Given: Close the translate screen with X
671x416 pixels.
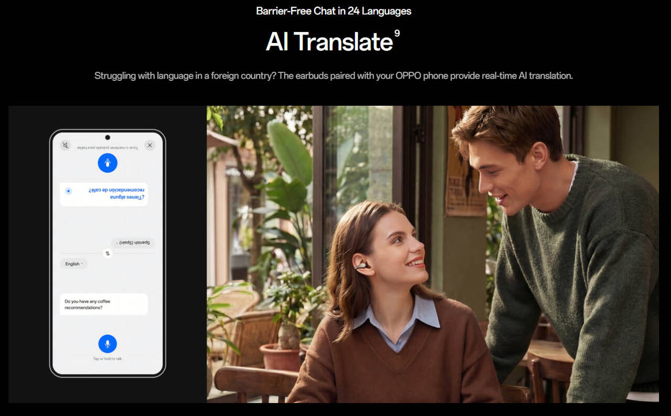Looking at the screenshot, I should [x=149, y=145].
